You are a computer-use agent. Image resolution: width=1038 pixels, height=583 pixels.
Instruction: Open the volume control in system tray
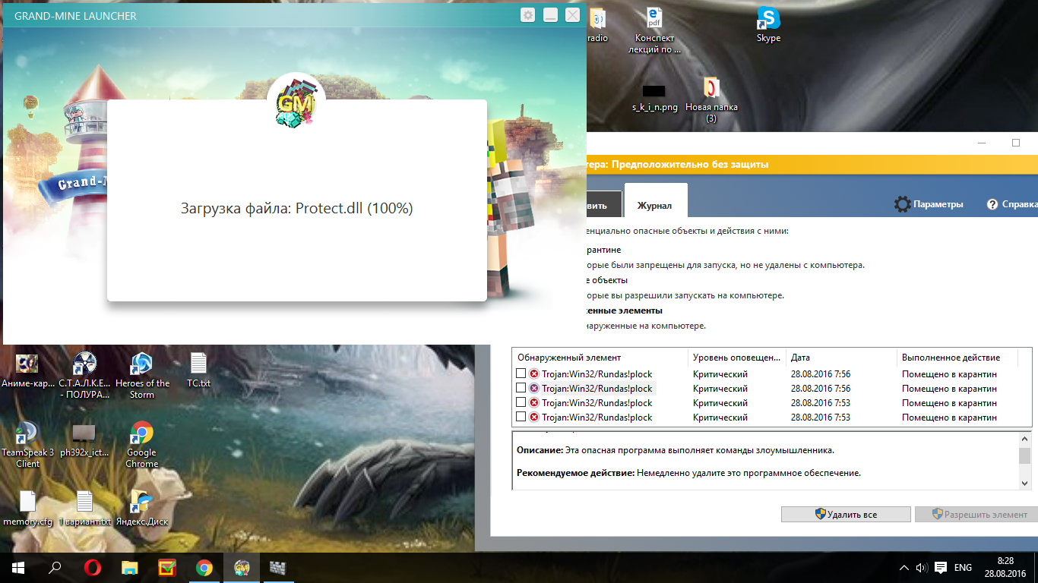(922, 568)
